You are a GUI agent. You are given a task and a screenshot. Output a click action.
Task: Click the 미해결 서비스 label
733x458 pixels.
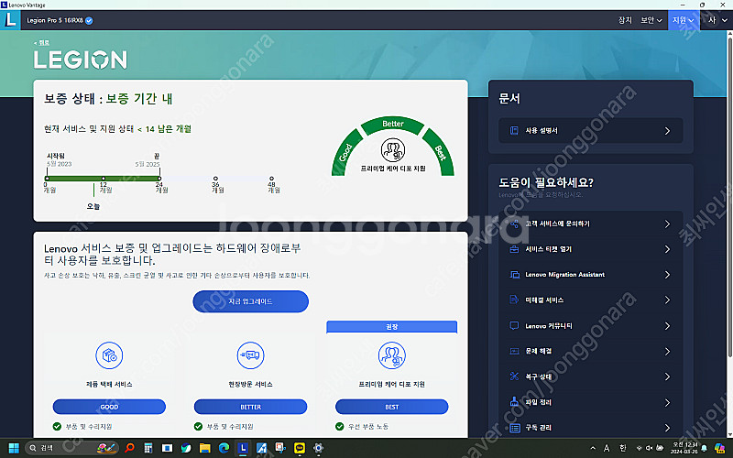click(x=544, y=300)
